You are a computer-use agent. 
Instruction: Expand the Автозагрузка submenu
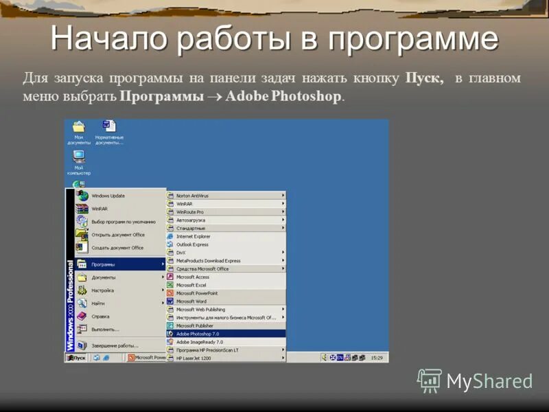[x=226, y=220]
